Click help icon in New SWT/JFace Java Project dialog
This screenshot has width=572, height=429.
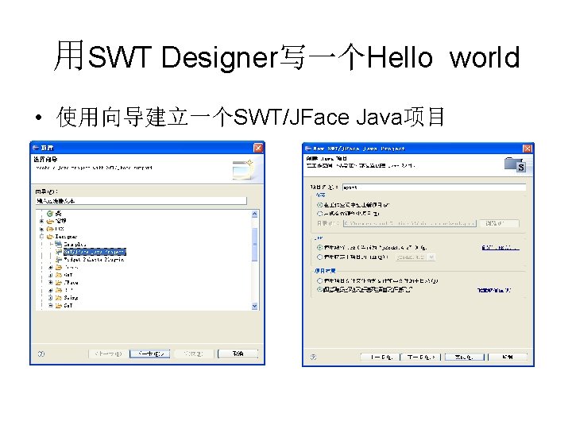[x=313, y=357]
